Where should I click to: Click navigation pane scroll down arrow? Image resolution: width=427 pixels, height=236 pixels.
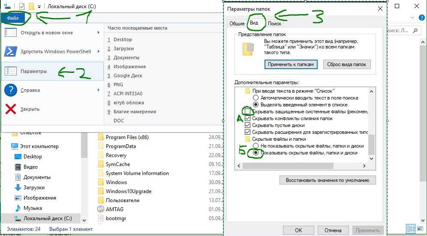[x=84, y=220]
